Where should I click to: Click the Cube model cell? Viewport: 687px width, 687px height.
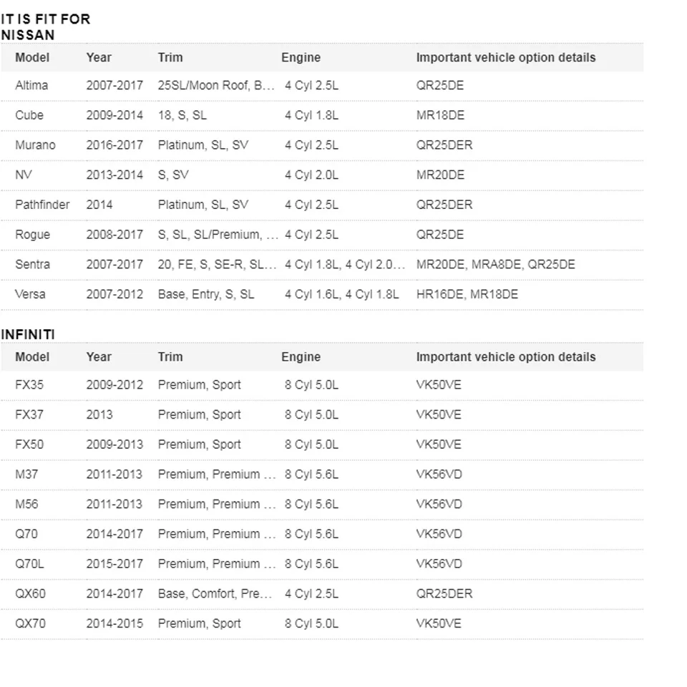(29, 115)
